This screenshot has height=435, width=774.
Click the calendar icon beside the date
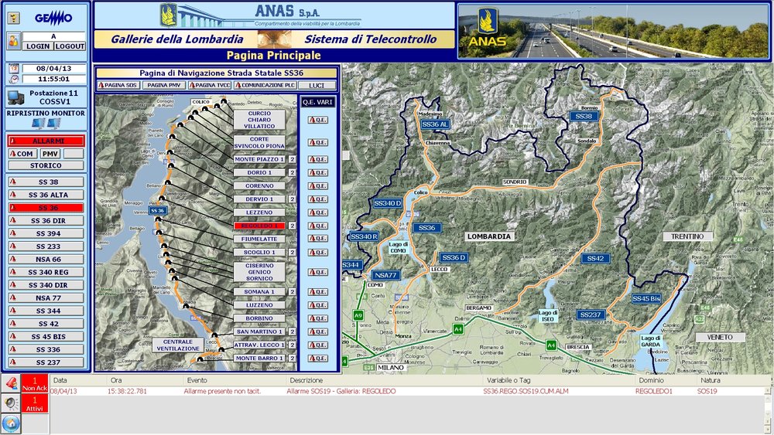[x=14, y=69]
